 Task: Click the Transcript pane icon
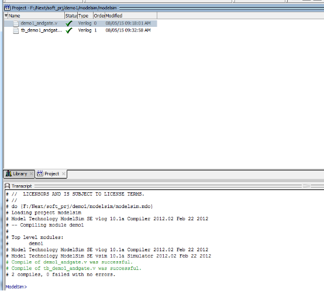pyautogui.click(x=8, y=186)
